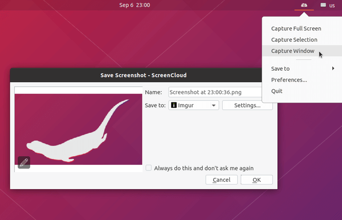The image size is (342, 220).
Task: Click the US input source label
Action: (x=332, y=6)
